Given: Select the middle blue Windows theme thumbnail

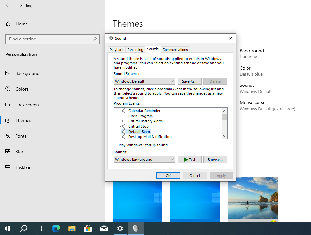Looking at the screenshot, I should tap(195, 202).
